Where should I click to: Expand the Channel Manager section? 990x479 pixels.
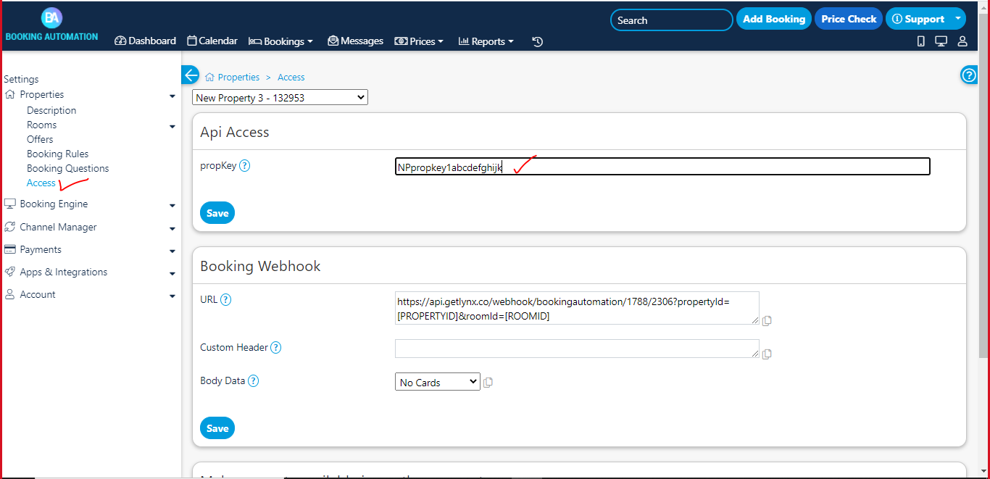(x=172, y=228)
